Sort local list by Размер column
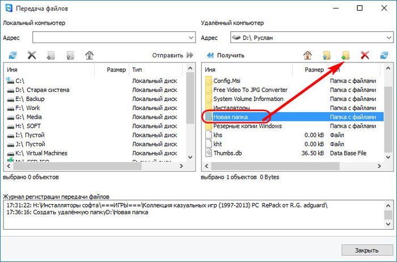Screen dimensions: 397x262 (117, 70)
